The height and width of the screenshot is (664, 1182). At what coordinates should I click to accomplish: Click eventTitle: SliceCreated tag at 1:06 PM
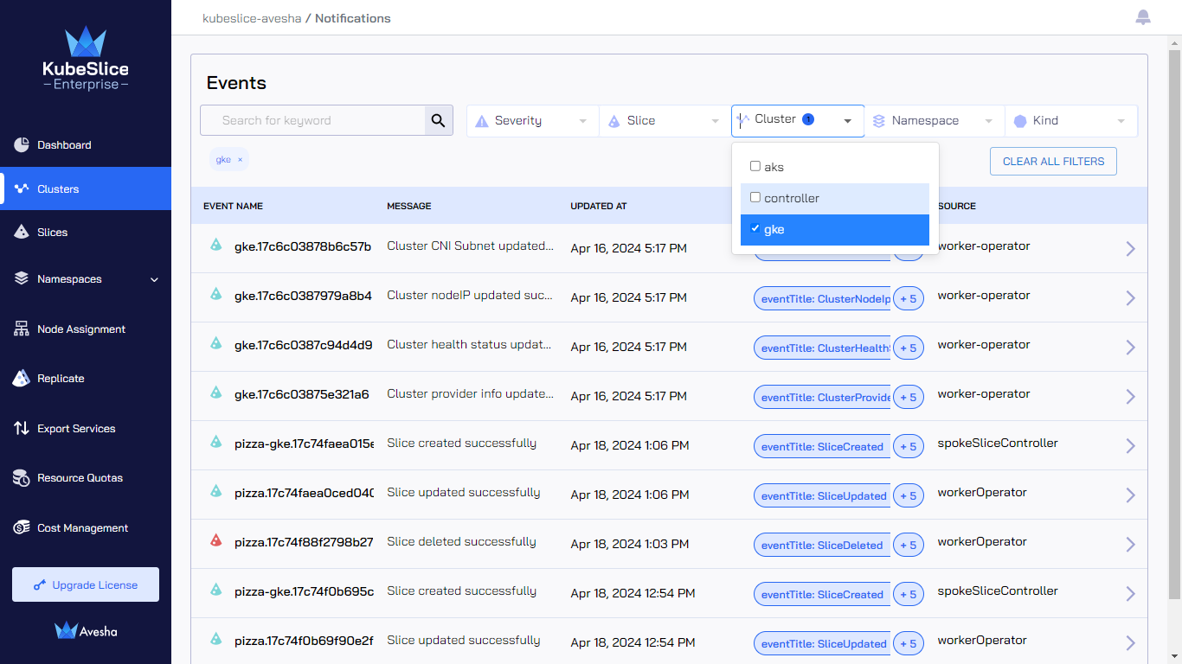click(x=822, y=447)
